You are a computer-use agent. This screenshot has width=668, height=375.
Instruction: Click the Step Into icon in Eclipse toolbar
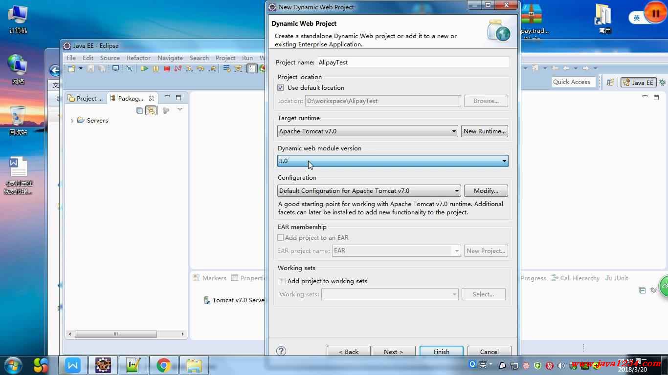pos(189,69)
